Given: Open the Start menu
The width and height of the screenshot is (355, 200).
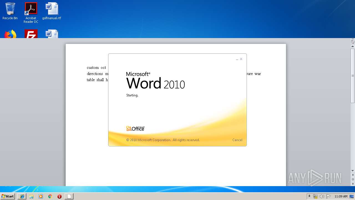Looking at the screenshot, I should [x=7, y=196].
